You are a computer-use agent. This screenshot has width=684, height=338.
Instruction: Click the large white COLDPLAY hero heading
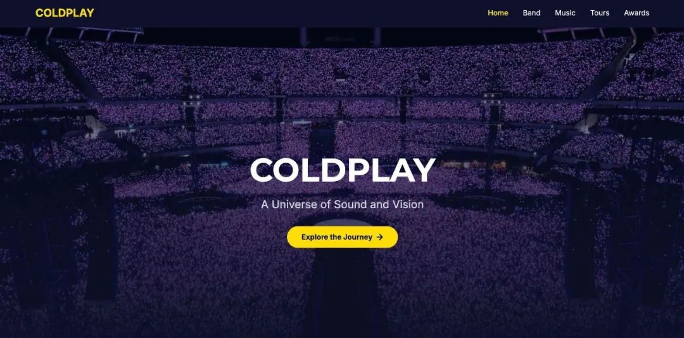pyautogui.click(x=343, y=170)
